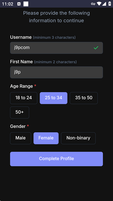Select Male as gender

20,138
